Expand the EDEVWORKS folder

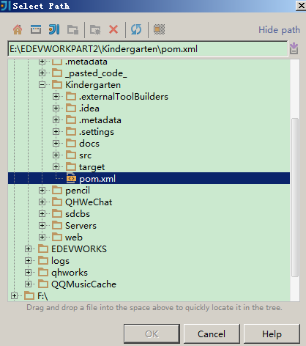click(x=28, y=249)
